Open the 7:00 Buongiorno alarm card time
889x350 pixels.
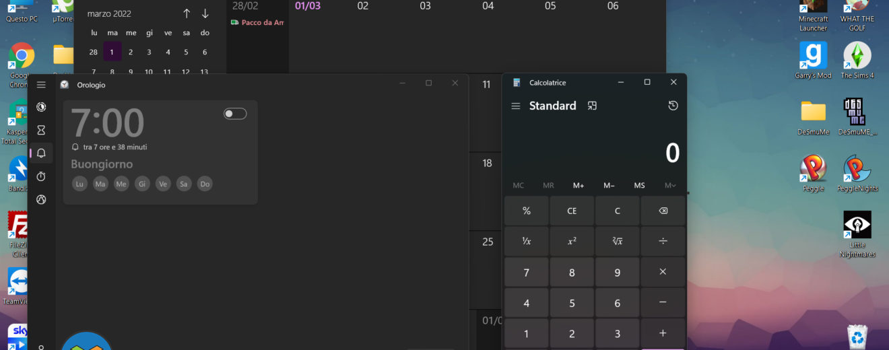(108, 123)
